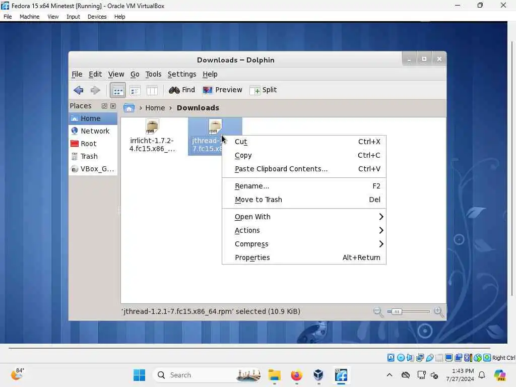Open the File menu in Dolphin
This screenshot has height=387, width=516.
pos(77,74)
